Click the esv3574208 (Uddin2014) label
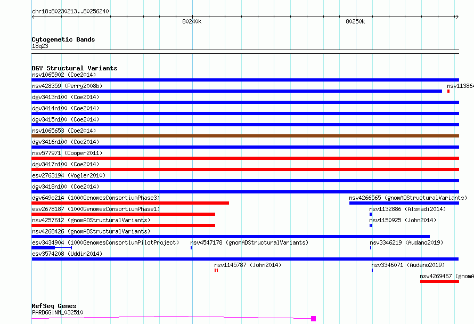Image resolution: width=474 pixels, height=324 pixels. (x=67, y=254)
